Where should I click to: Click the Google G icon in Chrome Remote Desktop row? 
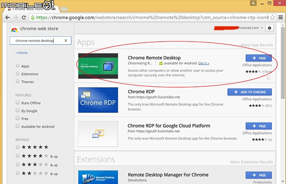point(269,78)
